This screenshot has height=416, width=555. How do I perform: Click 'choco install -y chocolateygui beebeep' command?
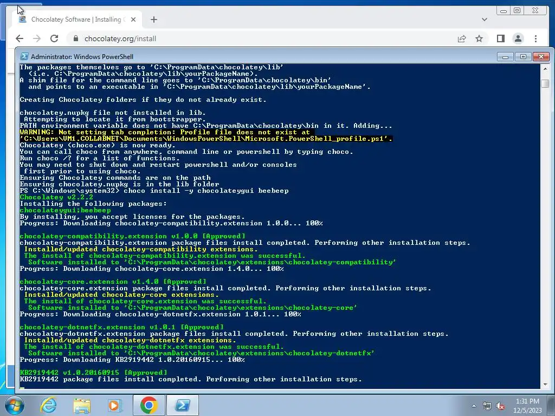point(206,191)
